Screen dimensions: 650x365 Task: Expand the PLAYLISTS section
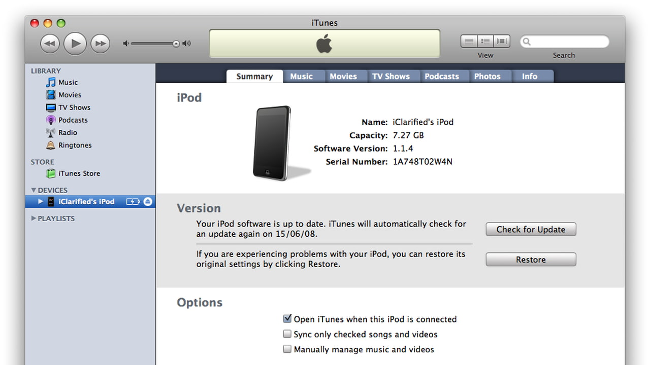tap(34, 218)
